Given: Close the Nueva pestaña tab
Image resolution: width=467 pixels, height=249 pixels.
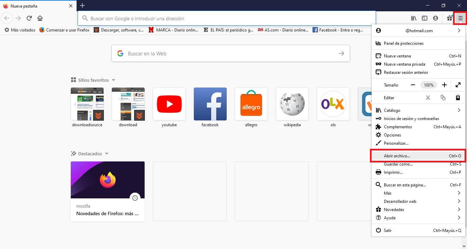Looking at the screenshot, I should (71, 6).
